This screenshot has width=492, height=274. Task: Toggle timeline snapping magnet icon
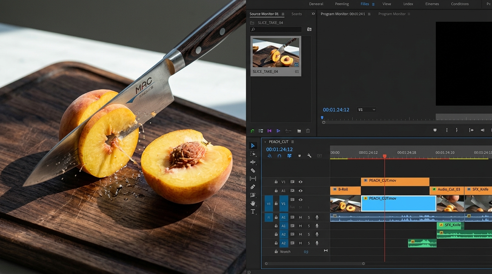[x=279, y=156]
